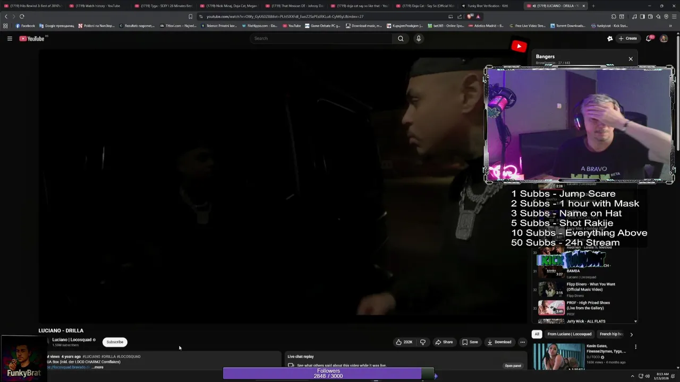Expand the description with ...more
This screenshot has width=680, height=382.
98,367
